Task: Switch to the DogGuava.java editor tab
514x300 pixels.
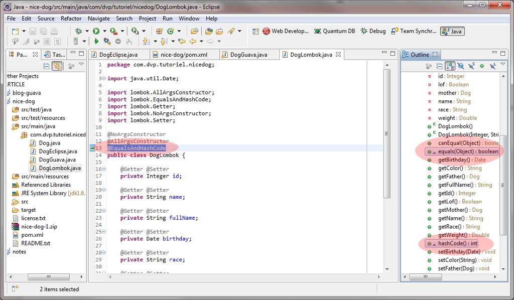Action: pyautogui.click(x=248, y=55)
